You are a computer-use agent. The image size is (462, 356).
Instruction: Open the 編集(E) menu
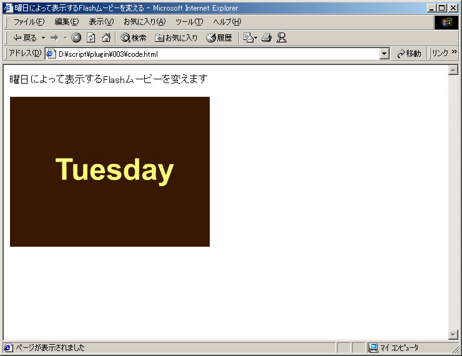tap(67, 22)
